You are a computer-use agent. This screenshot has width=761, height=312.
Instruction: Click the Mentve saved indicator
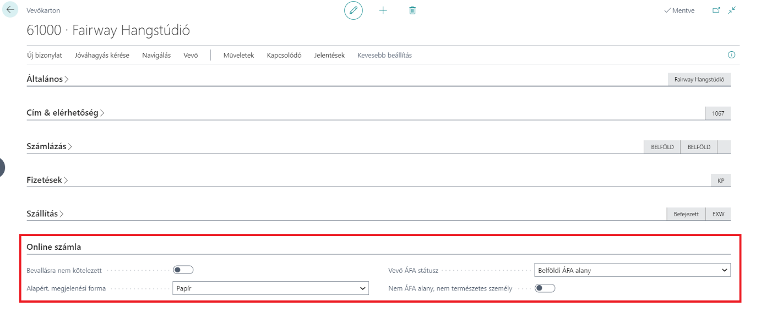680,10
